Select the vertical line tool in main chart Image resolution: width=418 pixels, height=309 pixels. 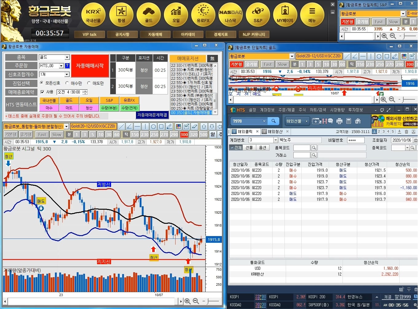[145, 126]
